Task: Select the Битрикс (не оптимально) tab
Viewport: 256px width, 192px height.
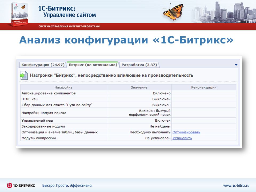Action: point(93,65)
